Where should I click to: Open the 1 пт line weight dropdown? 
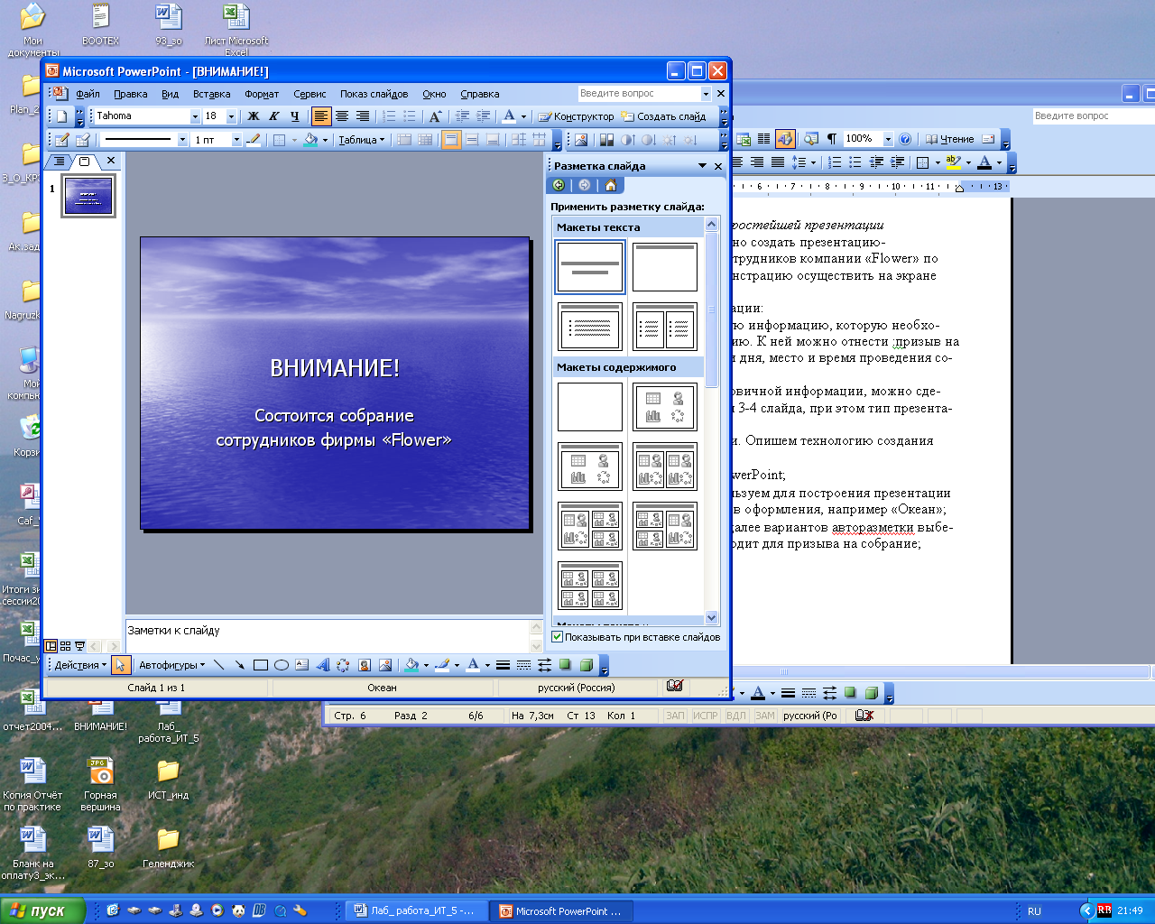236,140
